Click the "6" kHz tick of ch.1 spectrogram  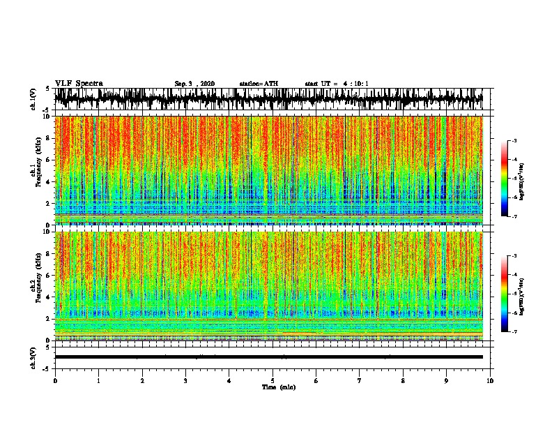[49, 160]
